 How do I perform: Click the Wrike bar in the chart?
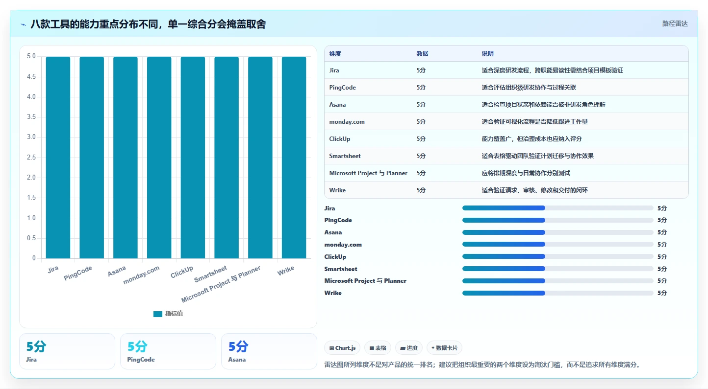[x=294, y=158]
